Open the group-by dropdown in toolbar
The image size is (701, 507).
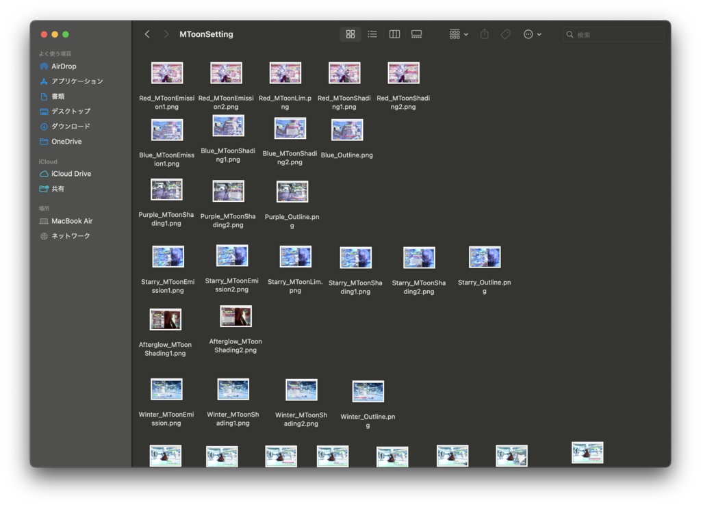pos(459,34)
